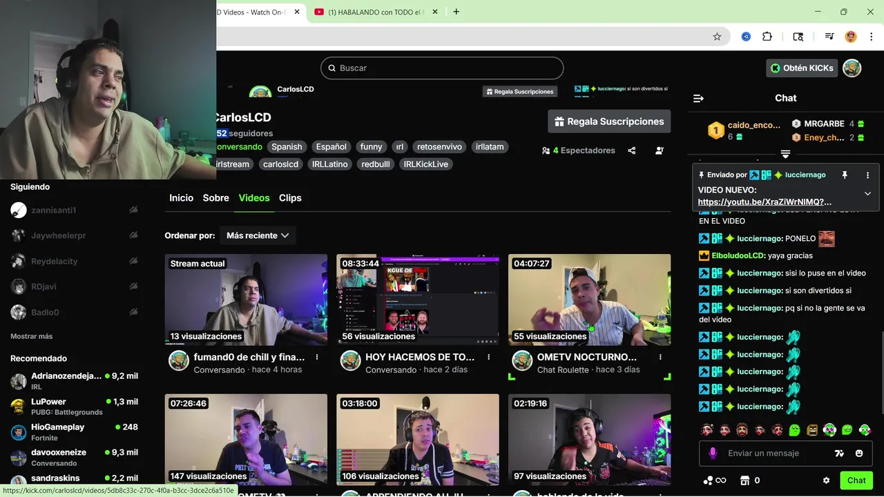Toggle notifications for zannisanti1

point(133,210)
